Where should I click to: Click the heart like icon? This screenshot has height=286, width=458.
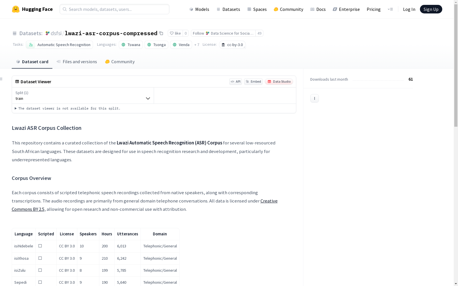(x=172, y=33)
